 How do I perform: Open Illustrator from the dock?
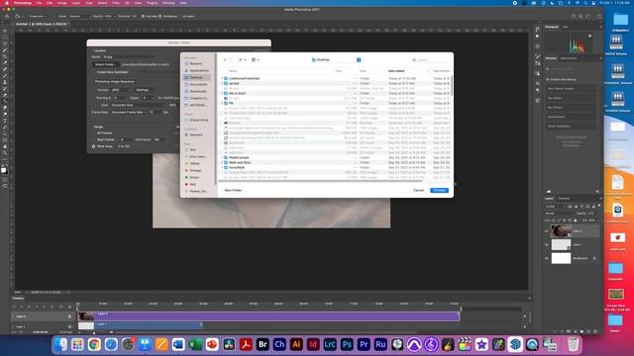(x=296, y=344)
